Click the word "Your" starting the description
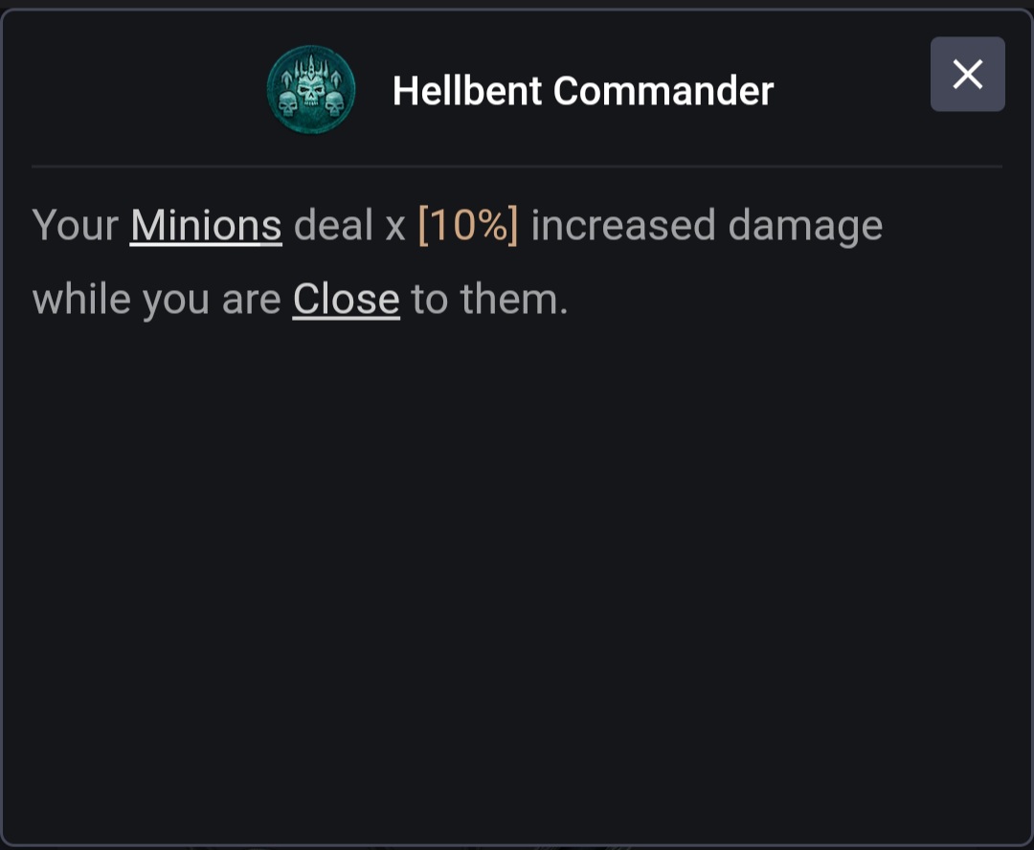Viewport: 1034px width, 850px height. (75, 226)
